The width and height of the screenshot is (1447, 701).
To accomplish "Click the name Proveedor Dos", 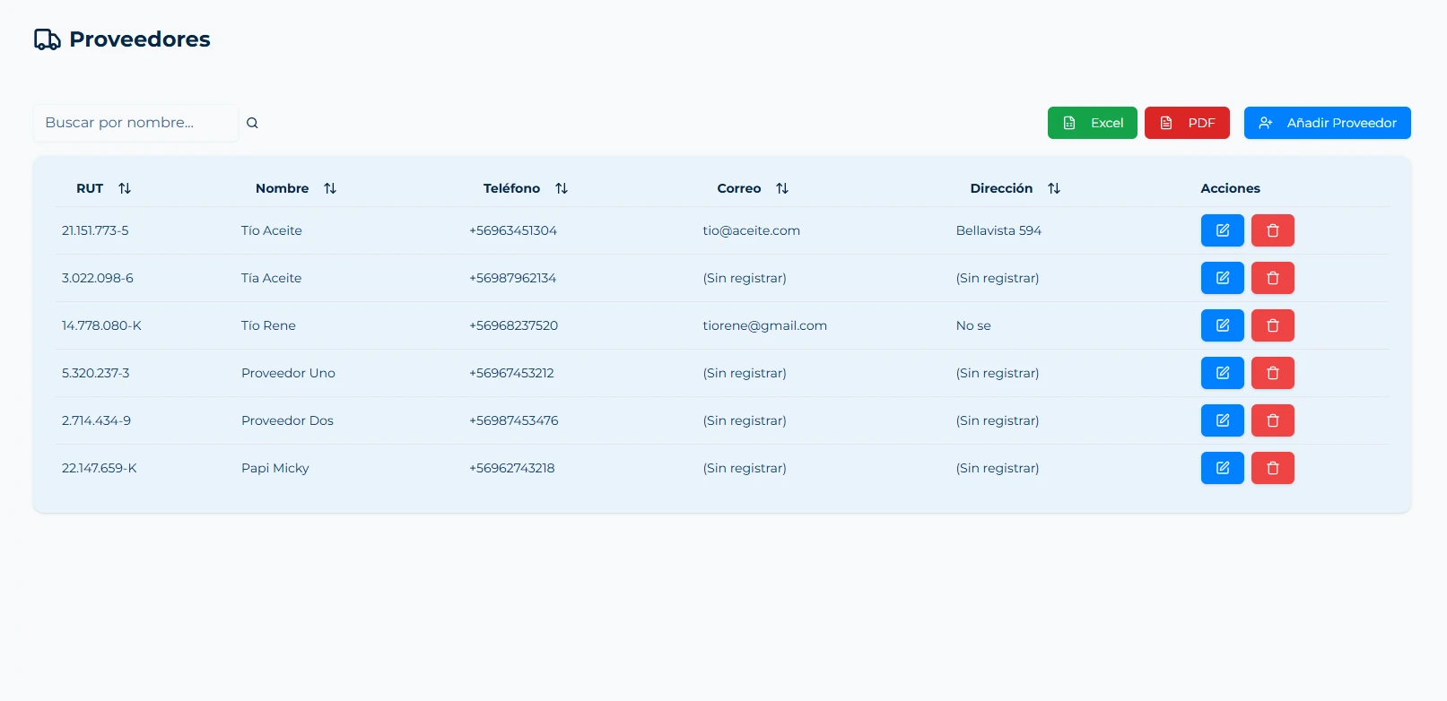I will coord(287,420).
